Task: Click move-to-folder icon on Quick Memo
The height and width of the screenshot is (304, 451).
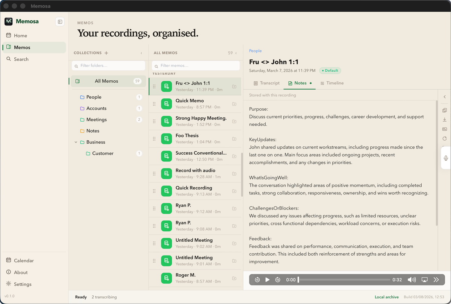Action: click(x=234, y=104)
